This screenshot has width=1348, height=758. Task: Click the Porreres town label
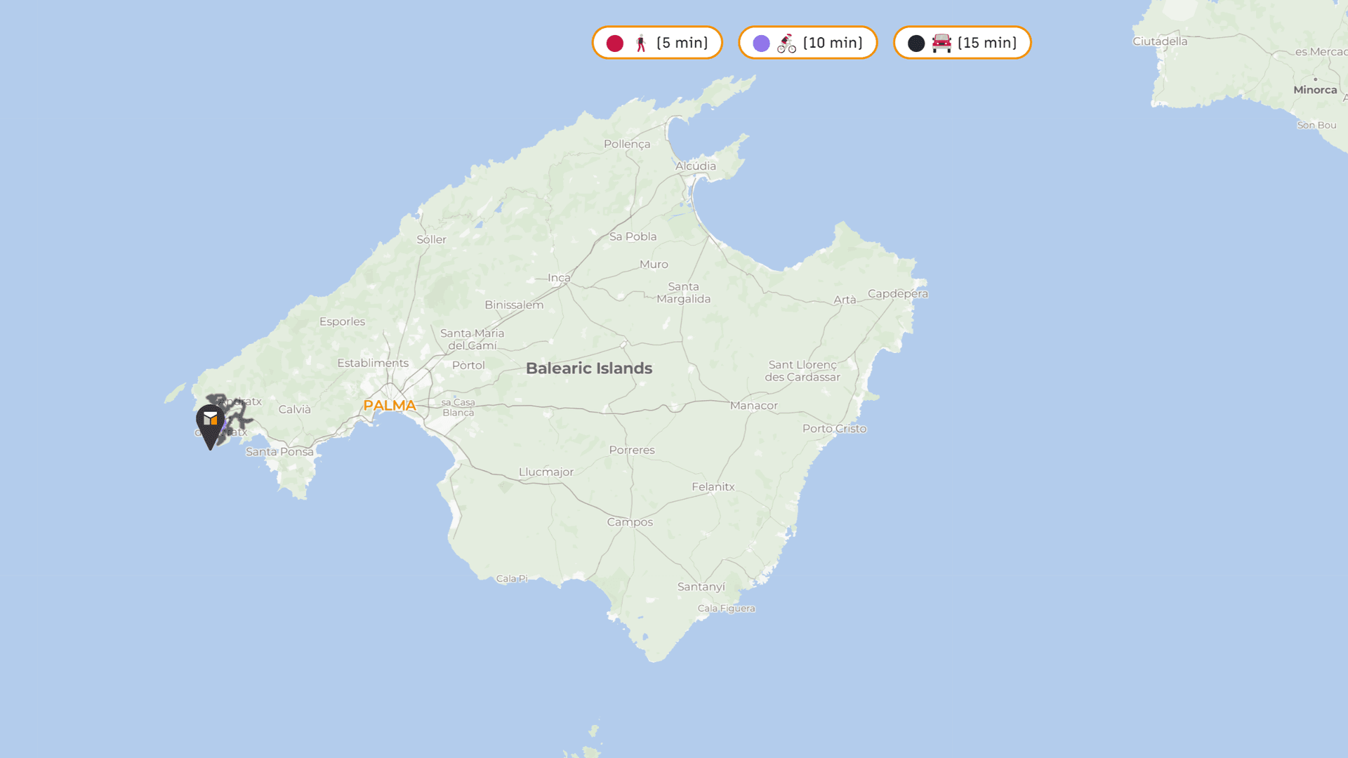632,451
